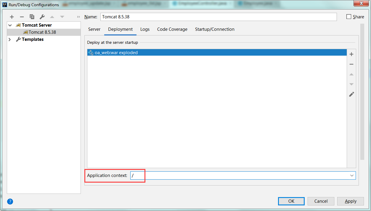
Task: Move deployment artifact up
Action: point(351,74)
